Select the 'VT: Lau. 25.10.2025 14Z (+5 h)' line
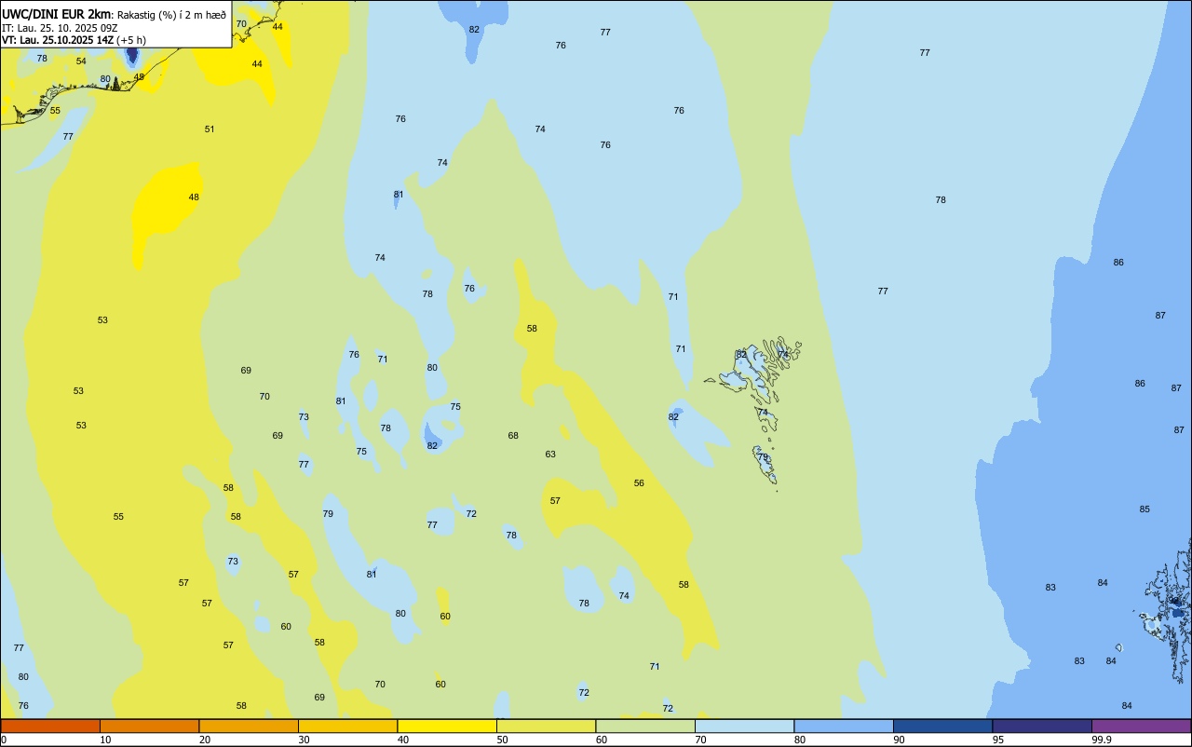 [x=74, y=40]
